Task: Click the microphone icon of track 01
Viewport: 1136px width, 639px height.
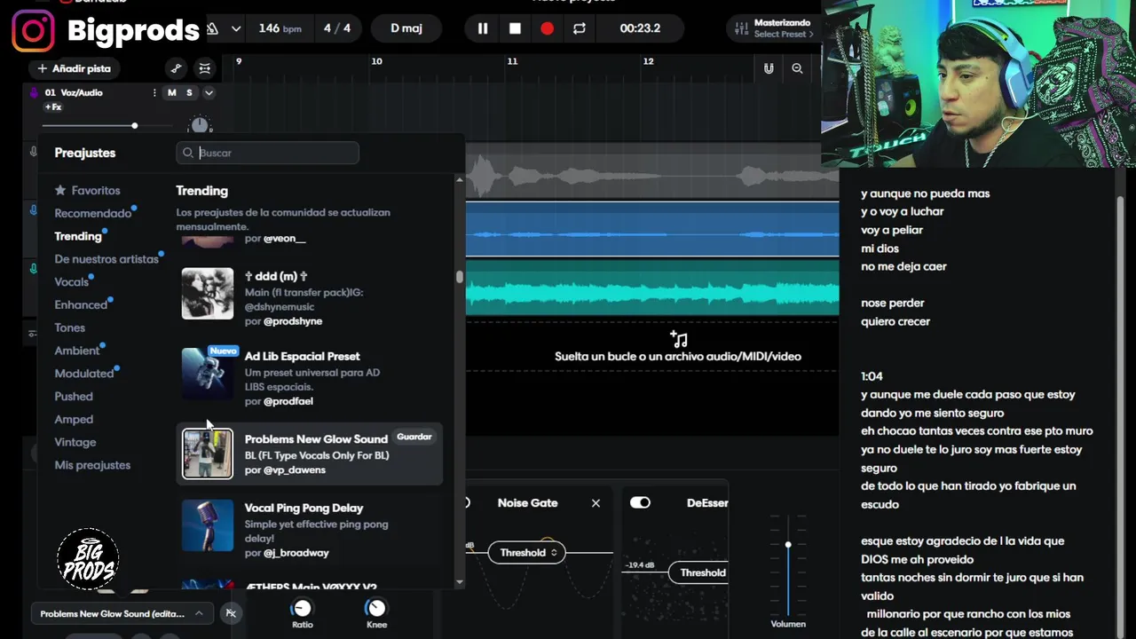Action: [x=34, y=92]
